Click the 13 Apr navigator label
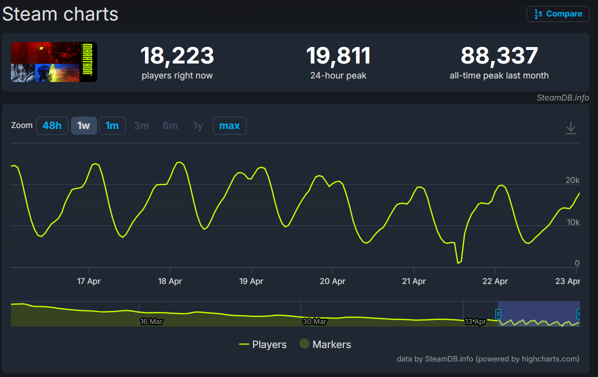The height and width of the screenshot is (377, 598). (x=475, y=321)
